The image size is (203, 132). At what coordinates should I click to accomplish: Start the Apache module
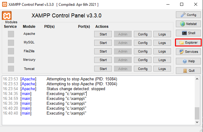click(103, 34)
